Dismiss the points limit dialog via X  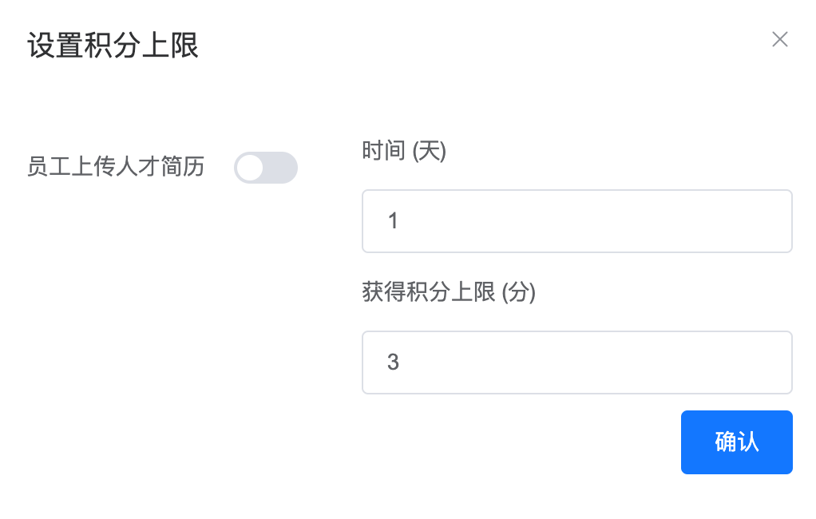point(779,39)
